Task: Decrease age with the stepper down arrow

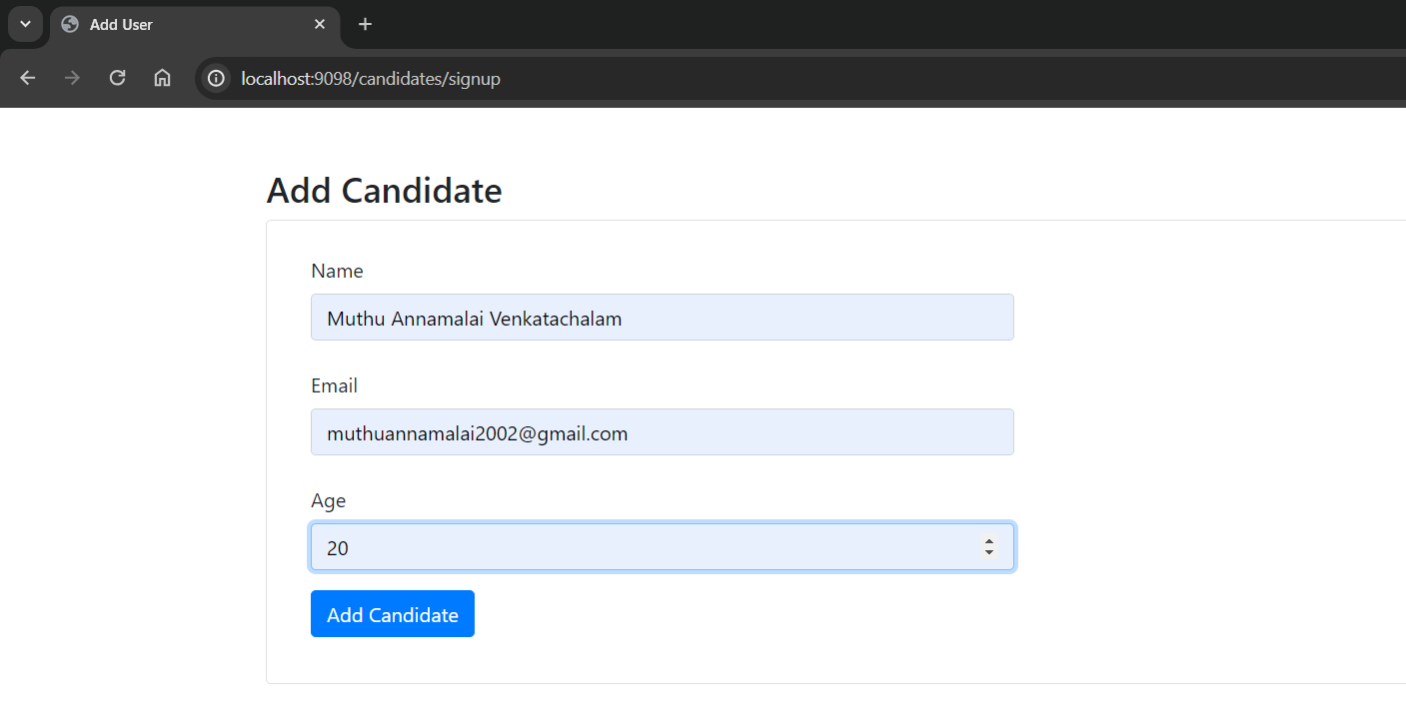Action: pos(988,552)
